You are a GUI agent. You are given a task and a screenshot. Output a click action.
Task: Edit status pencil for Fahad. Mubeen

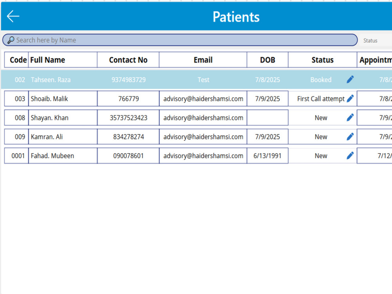[x=350, y=156]
